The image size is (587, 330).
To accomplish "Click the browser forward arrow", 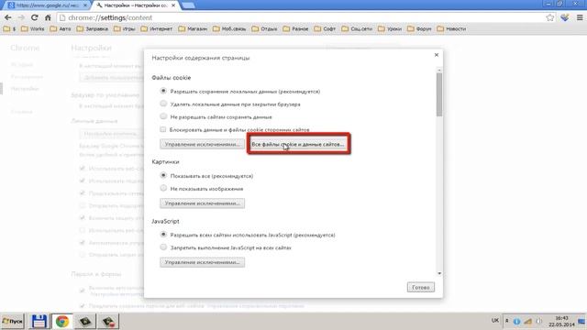I will (x=21, y=17).
